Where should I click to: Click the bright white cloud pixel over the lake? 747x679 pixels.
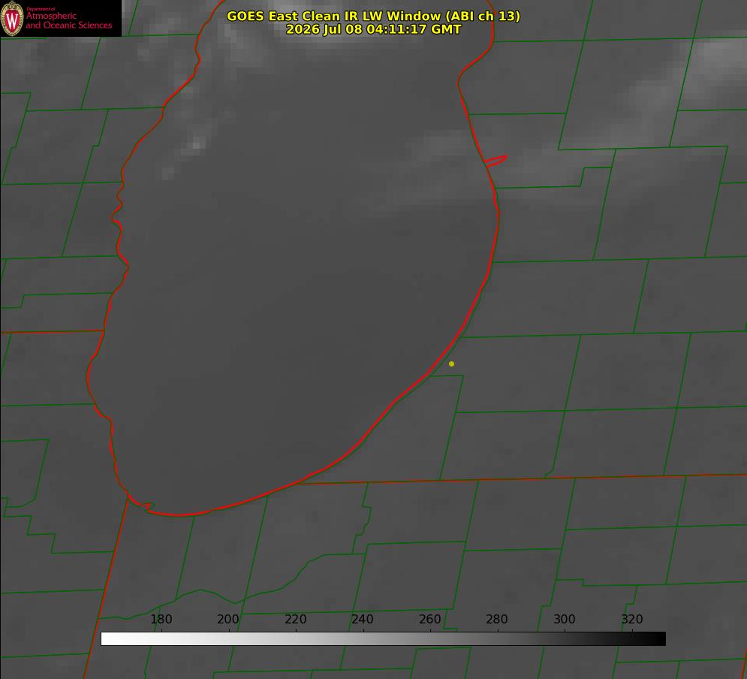coord(197,143)
